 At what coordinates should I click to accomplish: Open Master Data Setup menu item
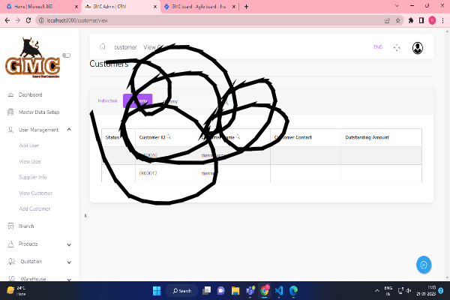click(x=38, y=112)
